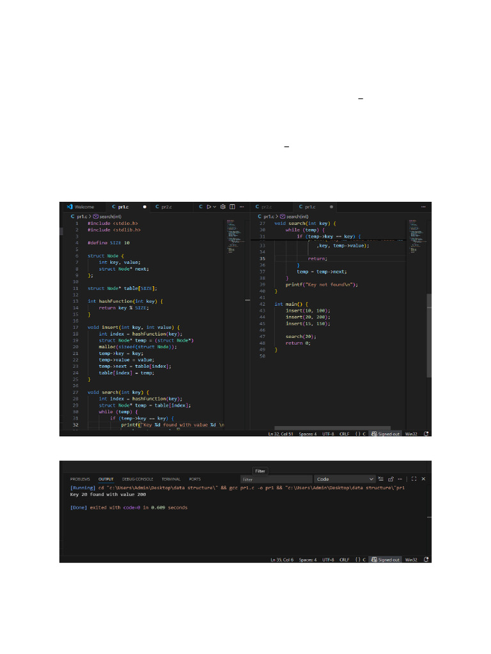
Task: Click 'UTF-8' encoding in the upper status bar
Action: (328, 434)
